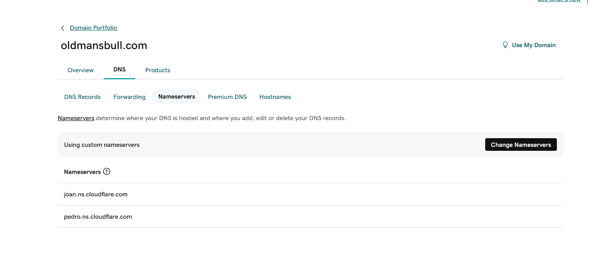The image size is (595, 267).
Task: View the Premium DNS section
Action: click(227, 97)
